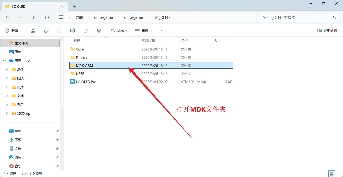This screenshot has width=343, height=177.
Task: Click STM32CubeMX type cell of IIC_OLED.ioc
Action: tap(193, 82)
